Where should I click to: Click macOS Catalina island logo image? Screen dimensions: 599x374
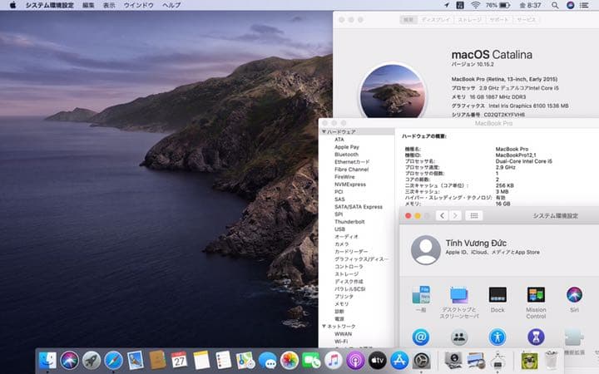point(393,91)
